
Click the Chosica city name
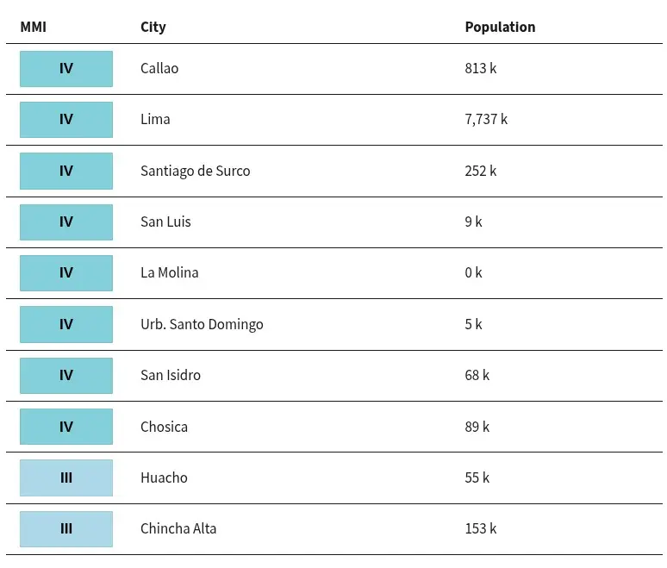click(x=164, y=427)
